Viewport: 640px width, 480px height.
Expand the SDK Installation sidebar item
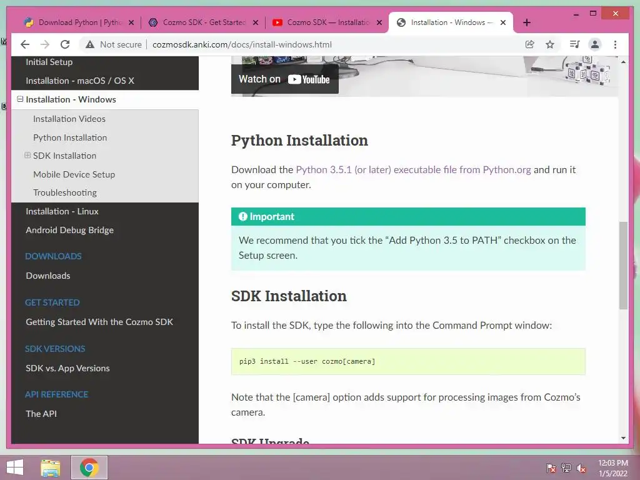[x=27, y=156]
